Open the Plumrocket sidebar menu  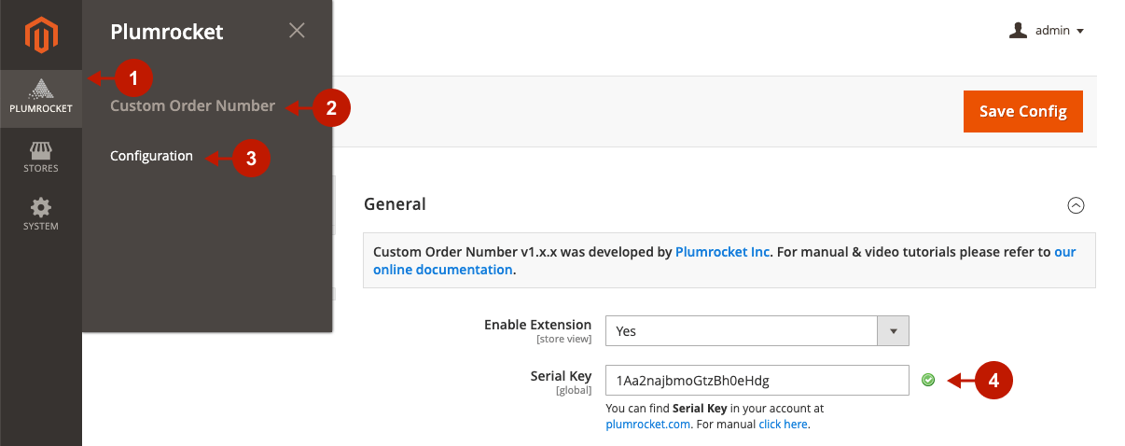pyautogui.click(x=41, y=98)
